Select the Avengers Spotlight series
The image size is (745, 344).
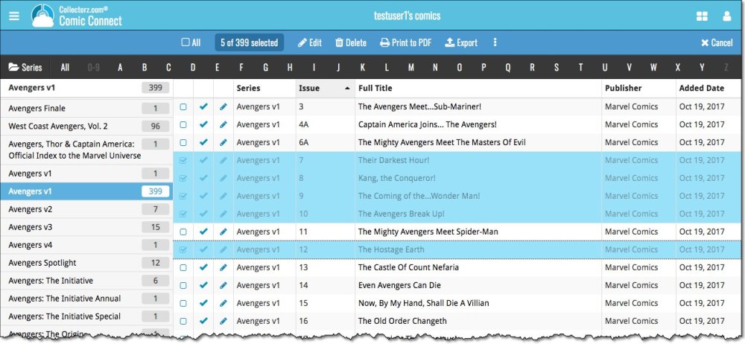[86, 263]
